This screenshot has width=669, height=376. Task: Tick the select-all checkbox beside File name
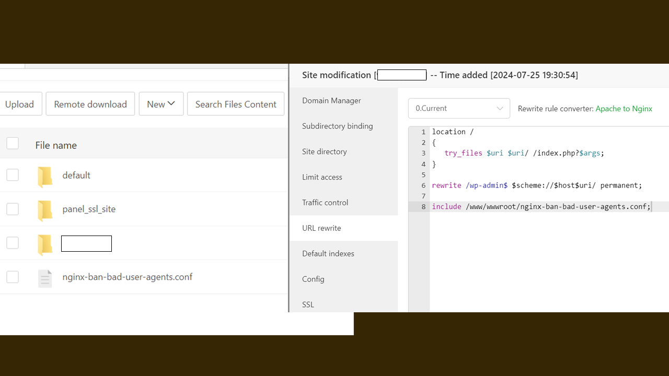tap(13, 144)
